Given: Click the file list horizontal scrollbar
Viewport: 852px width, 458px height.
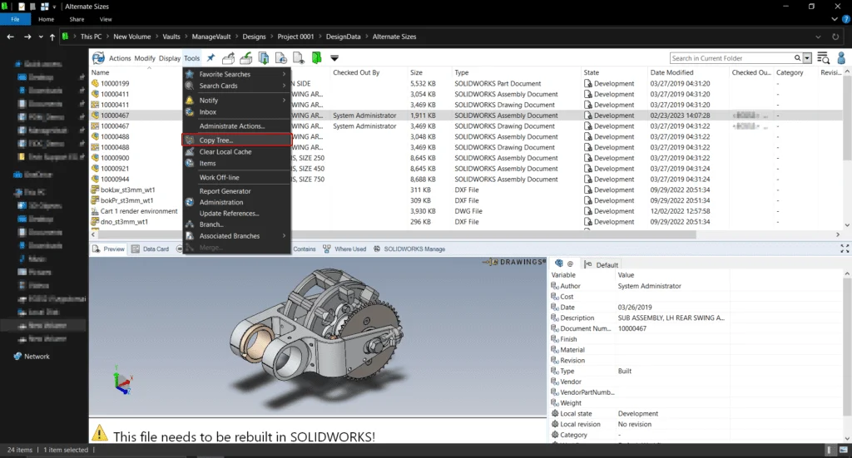Looking at the screenshot, I should pyautogui.click(x=396, y=234).
